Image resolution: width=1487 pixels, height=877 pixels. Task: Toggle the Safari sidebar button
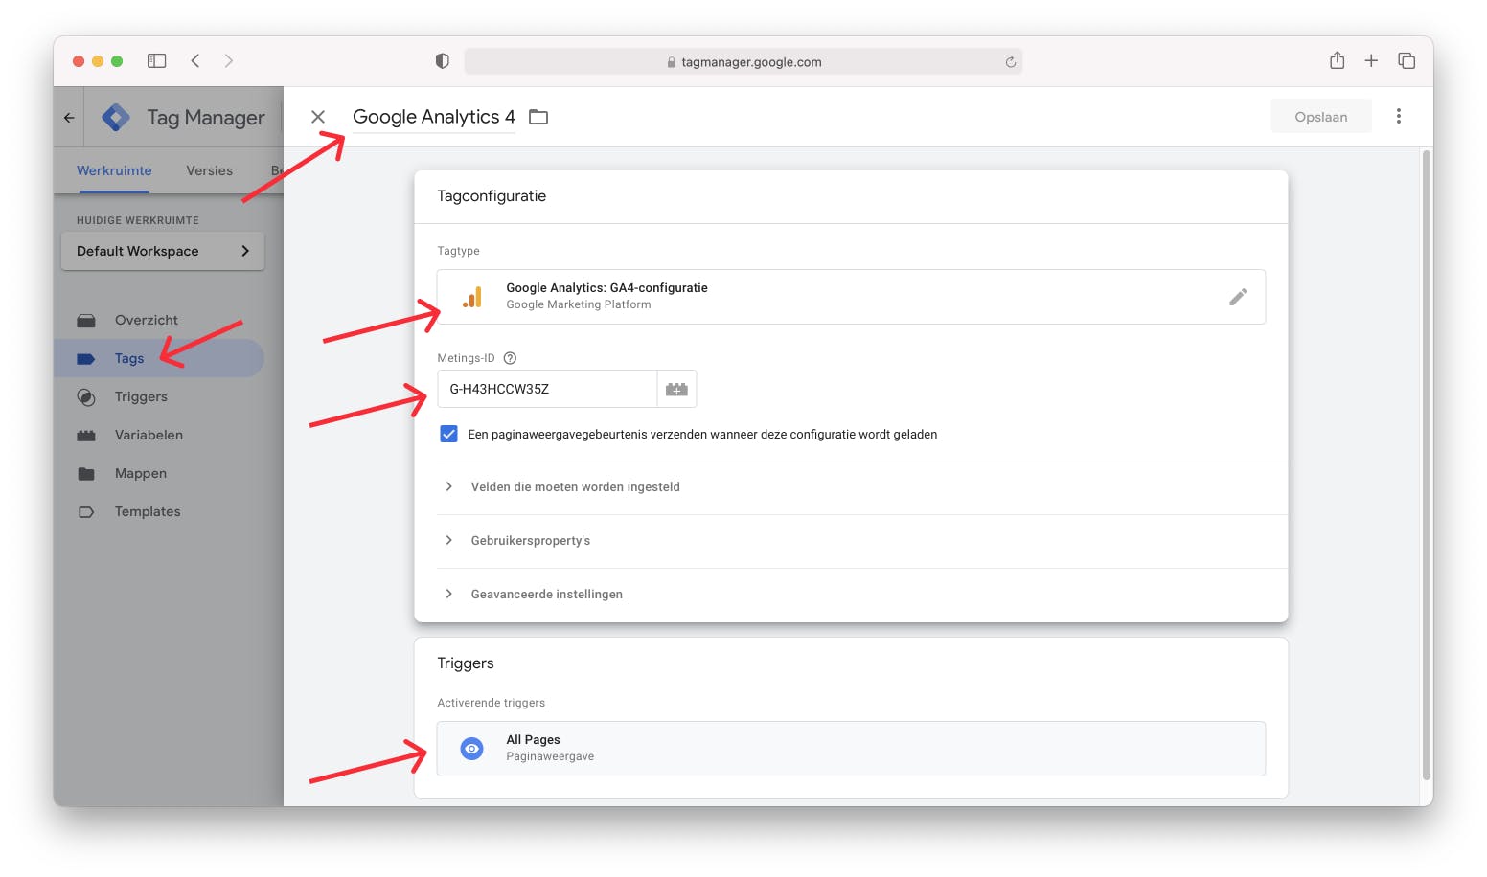click(x=157, y=60)
